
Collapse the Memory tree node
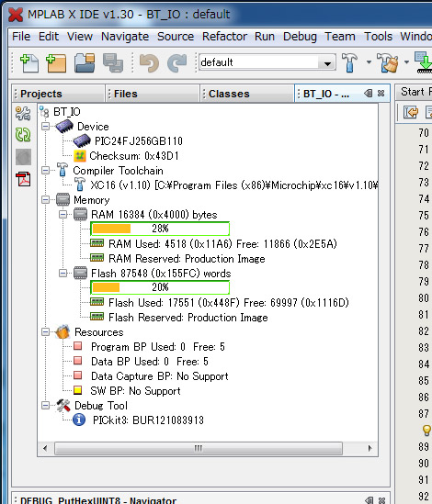(x=45, y=199)
